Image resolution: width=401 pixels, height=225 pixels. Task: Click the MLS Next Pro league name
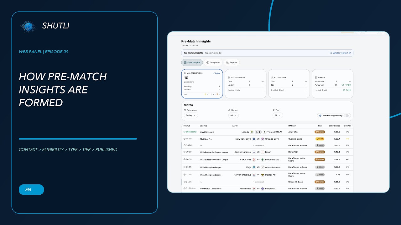point(206,139)
